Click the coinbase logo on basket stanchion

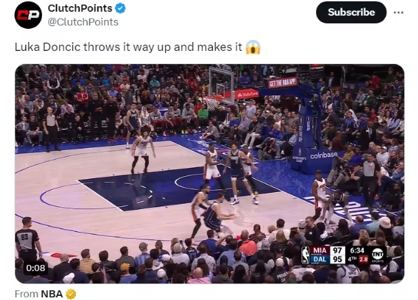[324, 155]
